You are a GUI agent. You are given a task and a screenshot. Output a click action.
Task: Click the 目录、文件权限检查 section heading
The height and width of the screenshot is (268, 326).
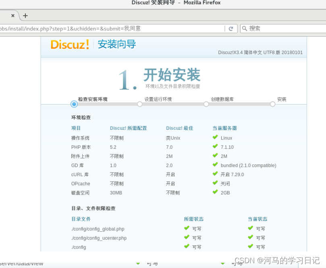[93, 208]
